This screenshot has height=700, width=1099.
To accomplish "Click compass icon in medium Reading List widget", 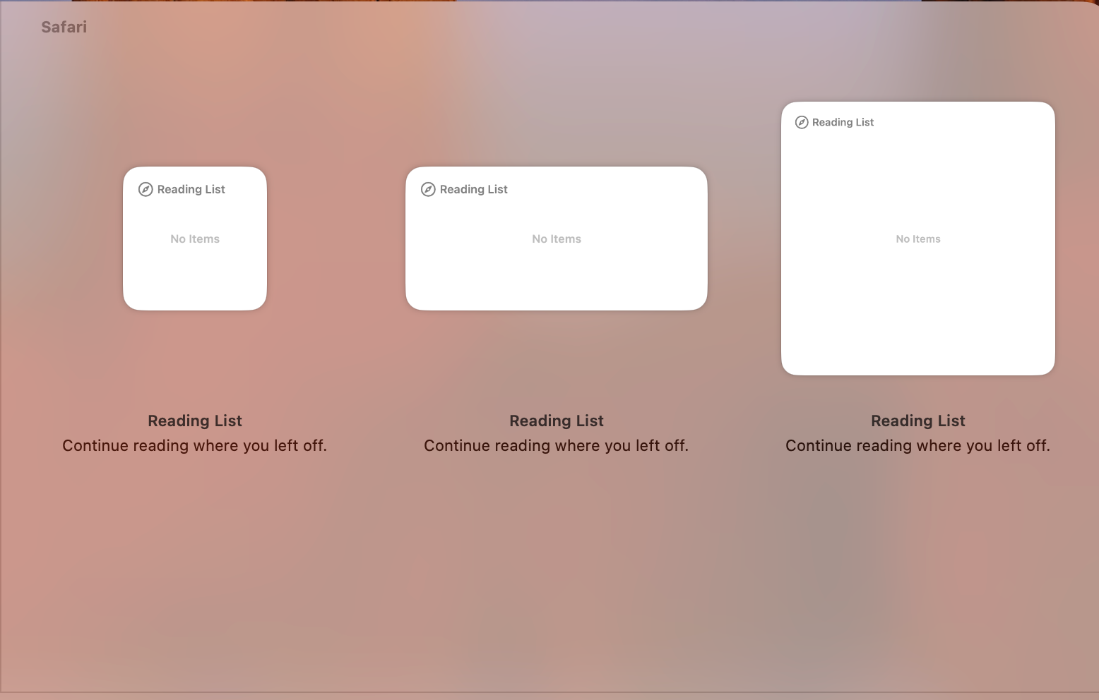I will pyautogui.click(x=428, y=189).
